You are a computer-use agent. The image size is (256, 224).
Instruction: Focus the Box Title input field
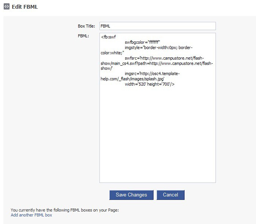(158, 26)
